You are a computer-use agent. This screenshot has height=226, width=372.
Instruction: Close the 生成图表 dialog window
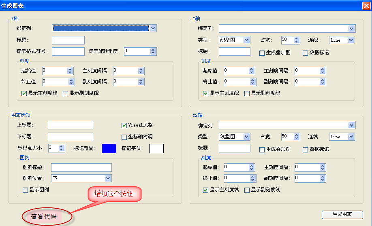pos(366,5)
